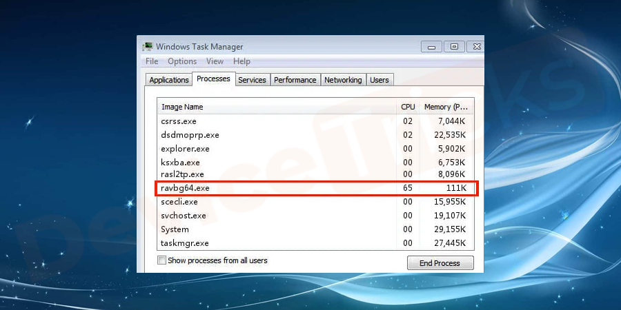Select explorer.exe in the process list
Image resolution: width=621 pixels, height=310 pixels.
click(315, 149)
